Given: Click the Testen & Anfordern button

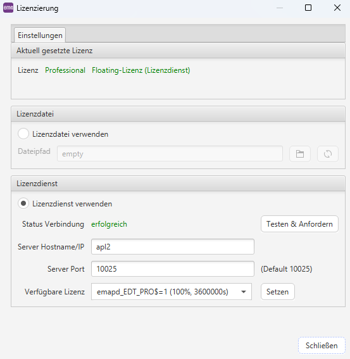Looking at the screenshot, I should (299, 224).
